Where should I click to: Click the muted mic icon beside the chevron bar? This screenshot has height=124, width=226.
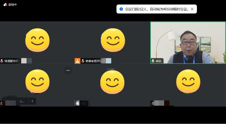point(2,103)
